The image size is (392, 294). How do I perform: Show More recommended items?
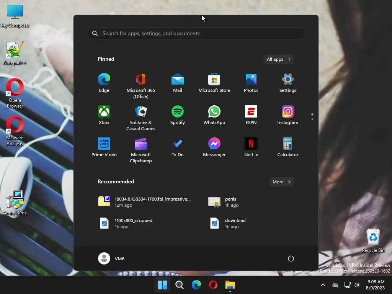pyautogui.click(x=281, y=182)
